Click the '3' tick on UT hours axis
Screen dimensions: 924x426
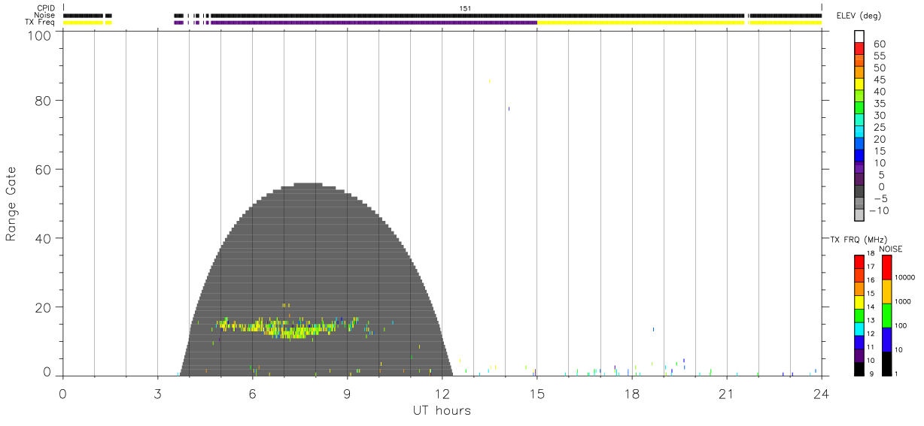157,393
